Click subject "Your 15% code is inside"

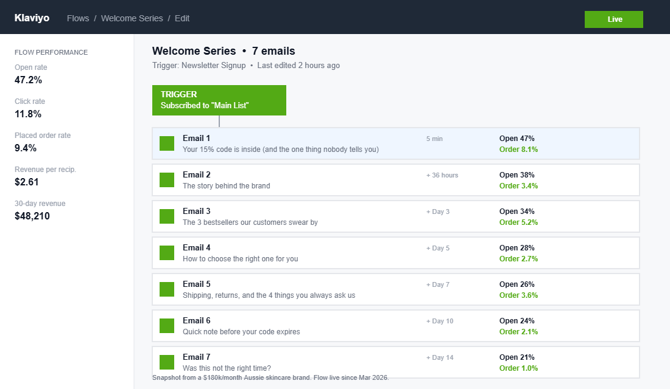click(x=281, y=150)
